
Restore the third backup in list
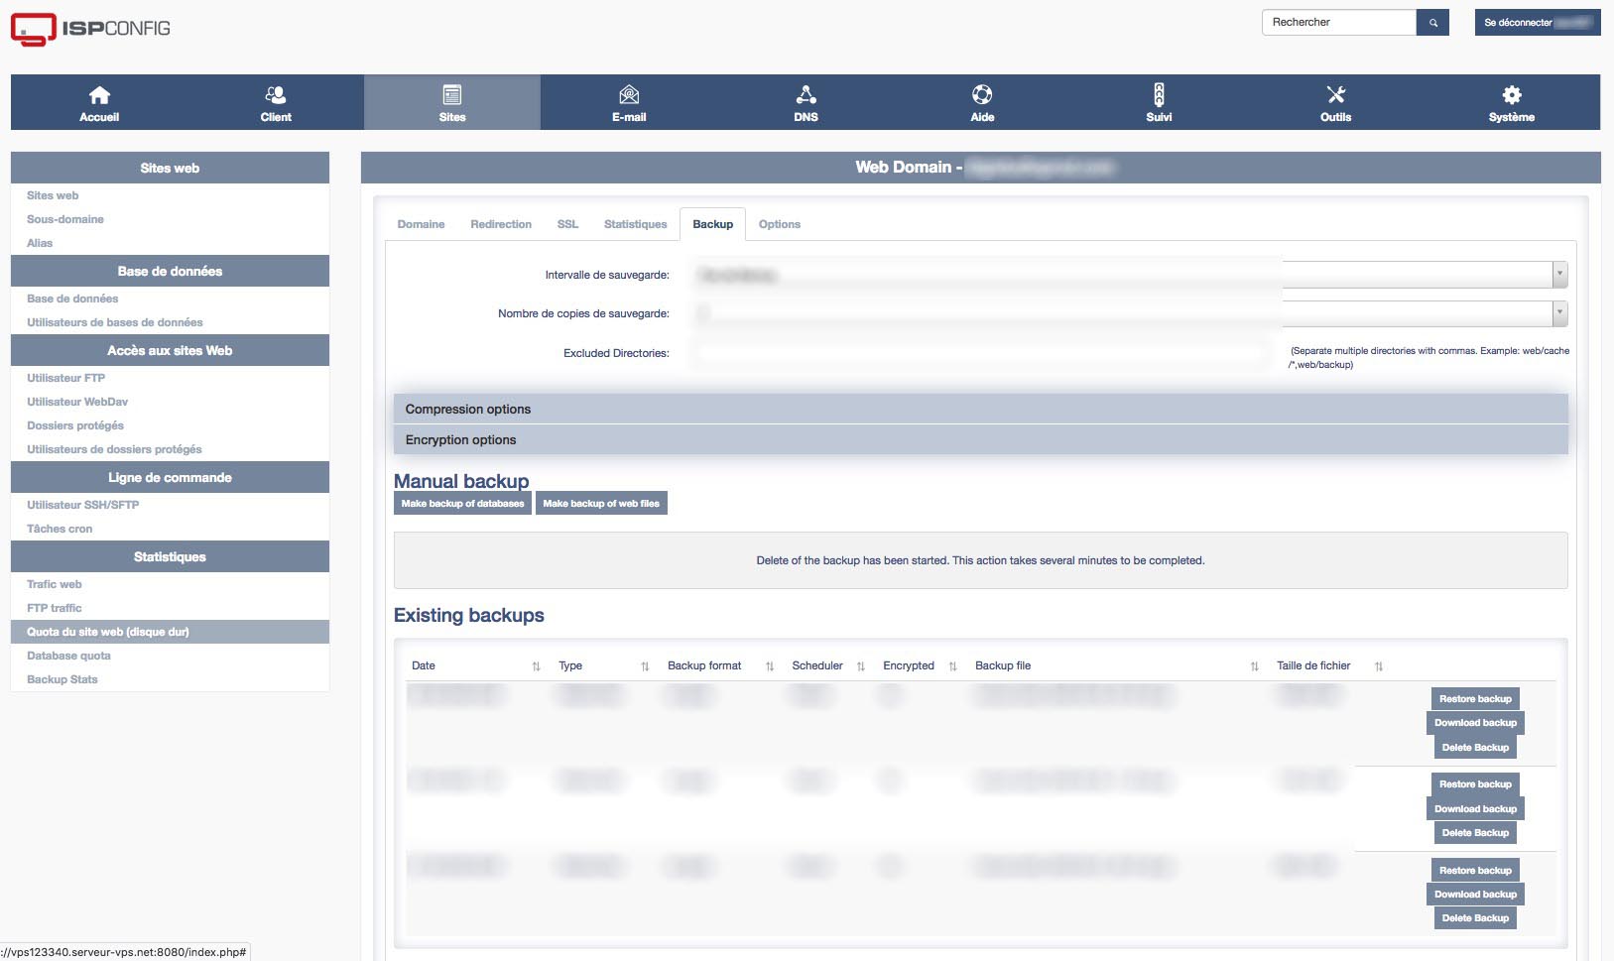1475,871
